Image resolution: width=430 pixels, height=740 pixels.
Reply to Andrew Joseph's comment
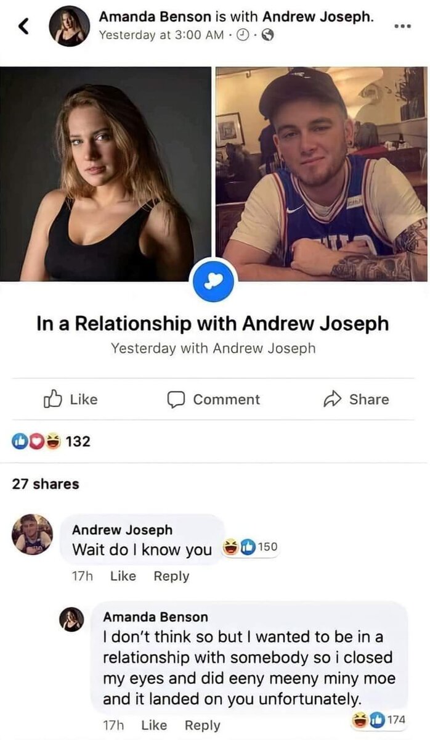click(x=171, y=577)
